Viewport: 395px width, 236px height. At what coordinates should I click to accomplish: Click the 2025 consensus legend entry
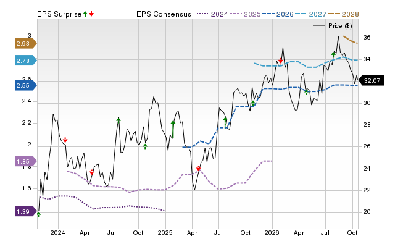(245, 14)
